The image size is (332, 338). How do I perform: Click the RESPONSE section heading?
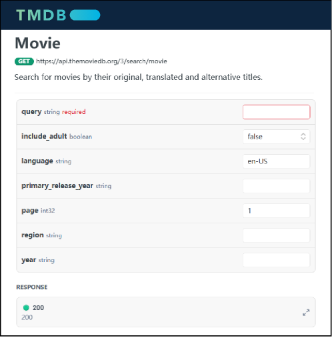click(32, 287)
